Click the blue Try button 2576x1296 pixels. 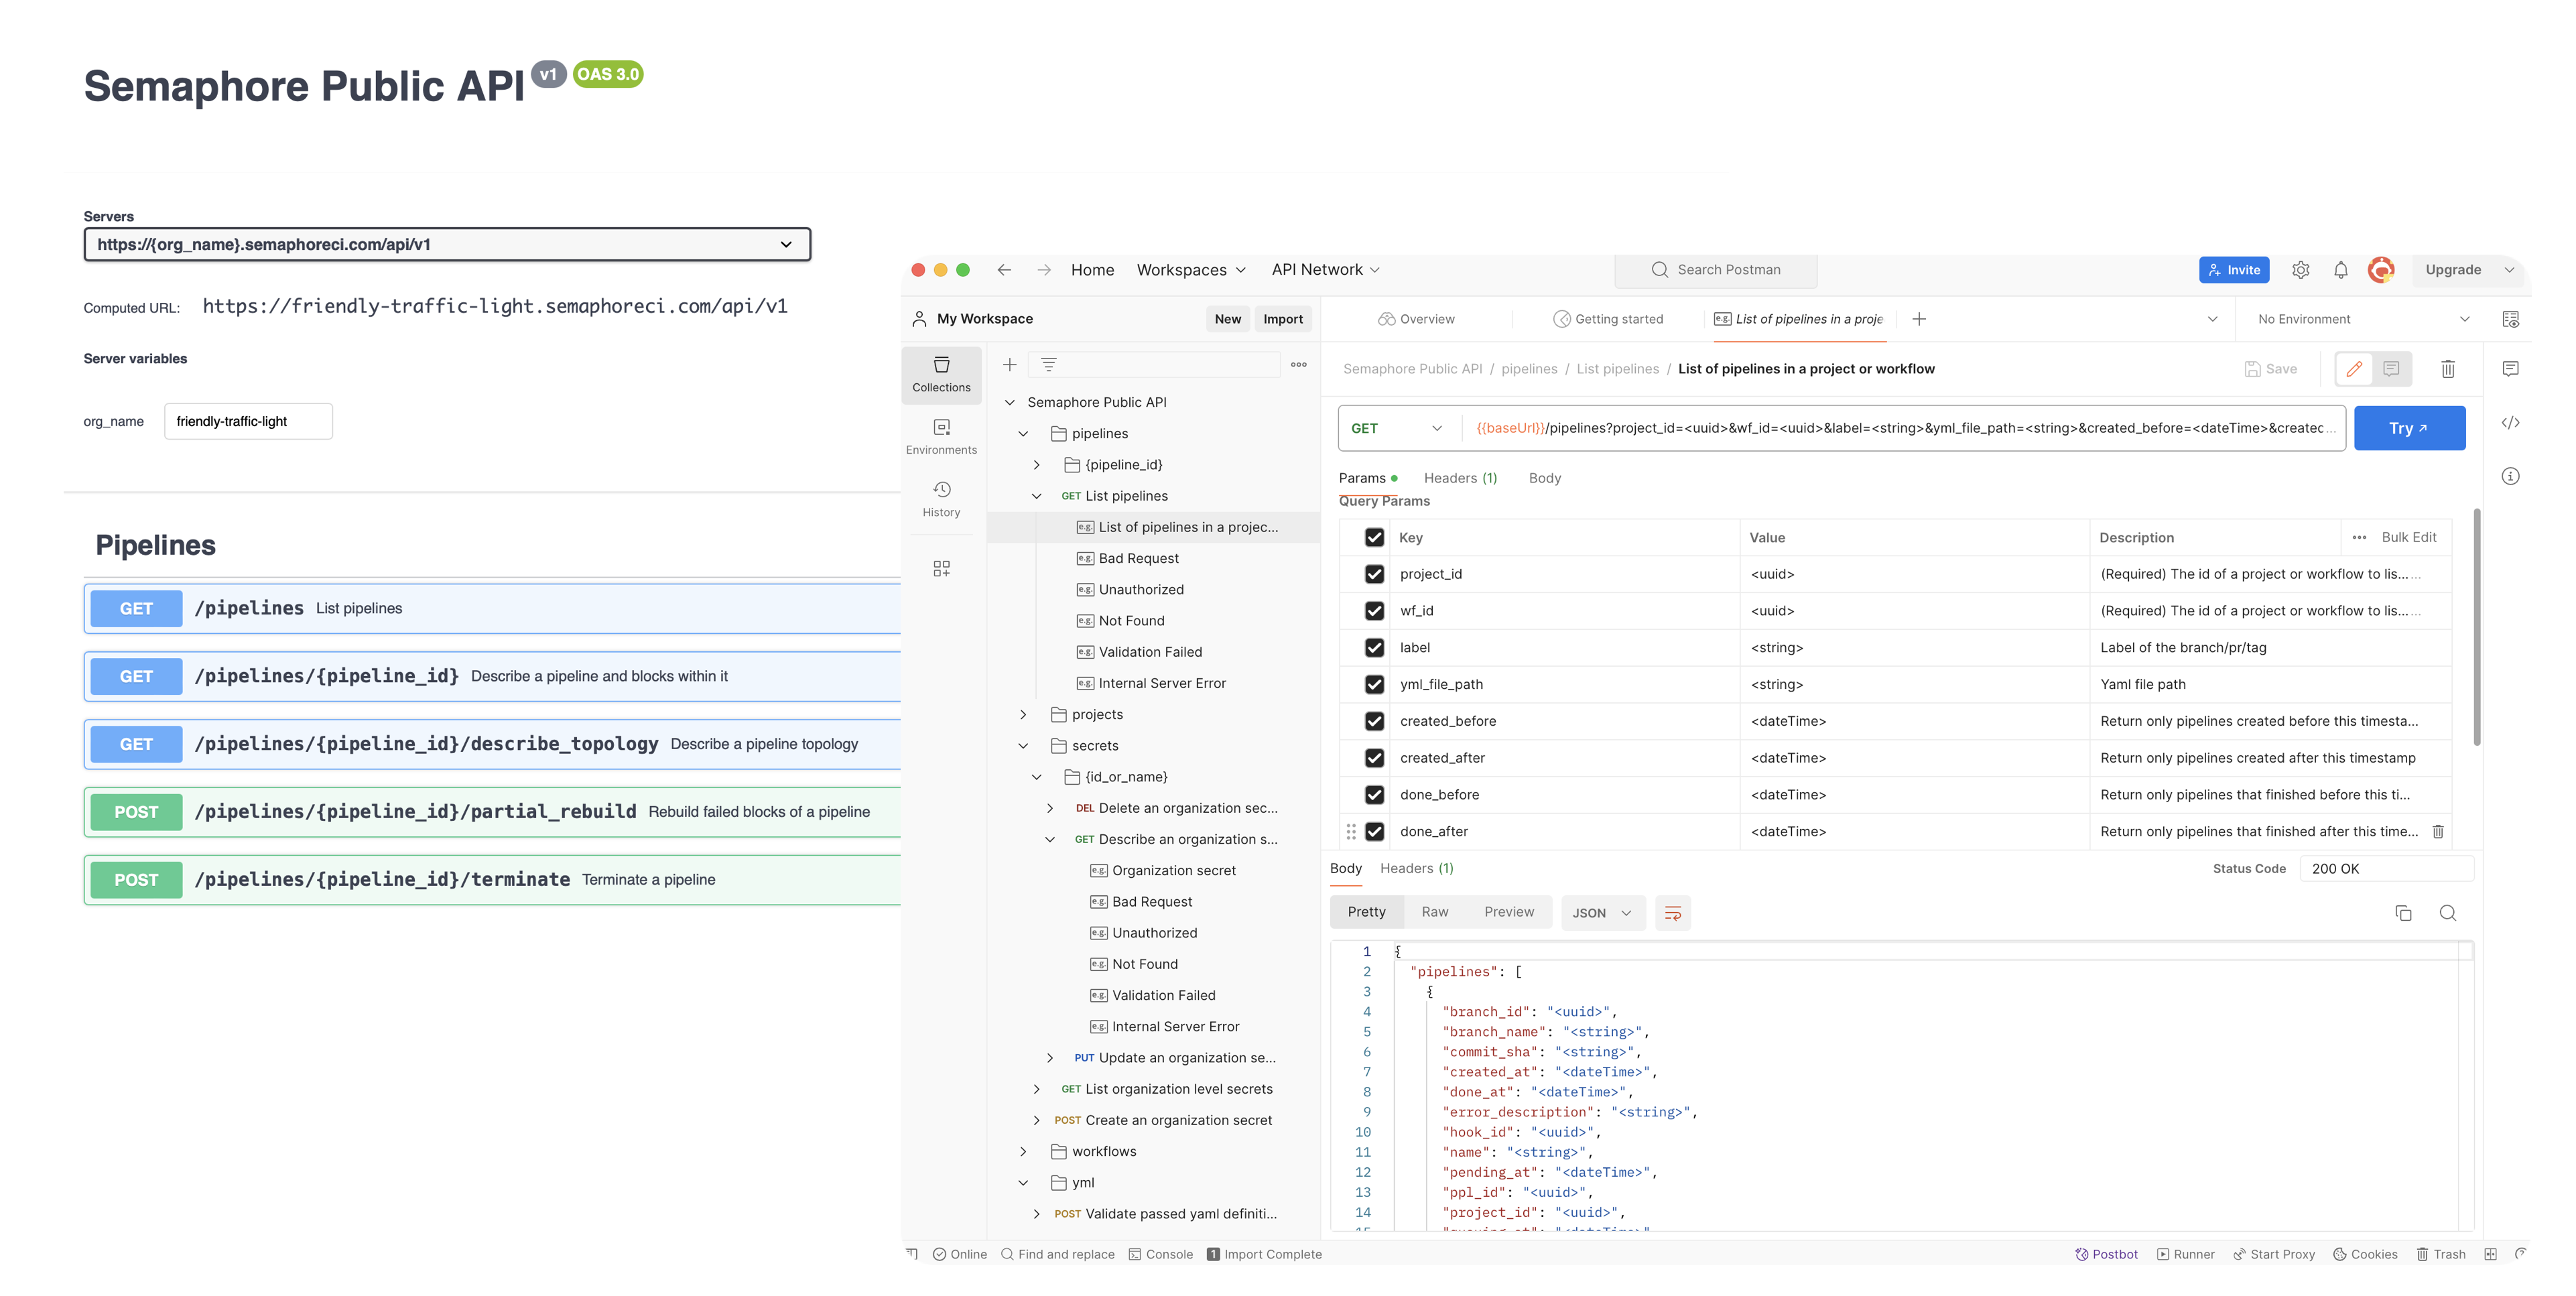[2409, 428]
